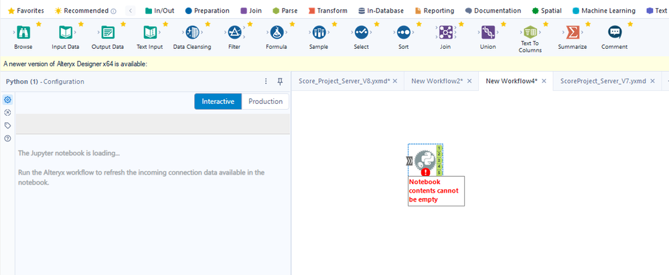
Task: Click the Python tool on the canvas
Action: pyautogui.click(x=425, y=161)
